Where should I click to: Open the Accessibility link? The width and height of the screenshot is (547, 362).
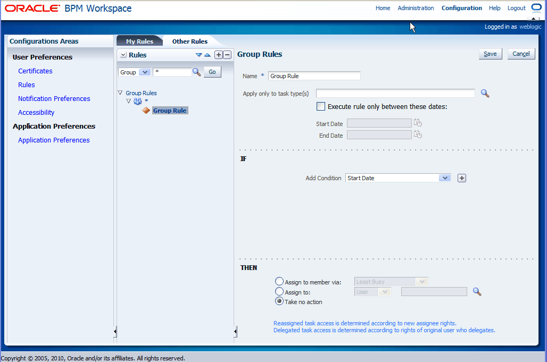point(36,113)
